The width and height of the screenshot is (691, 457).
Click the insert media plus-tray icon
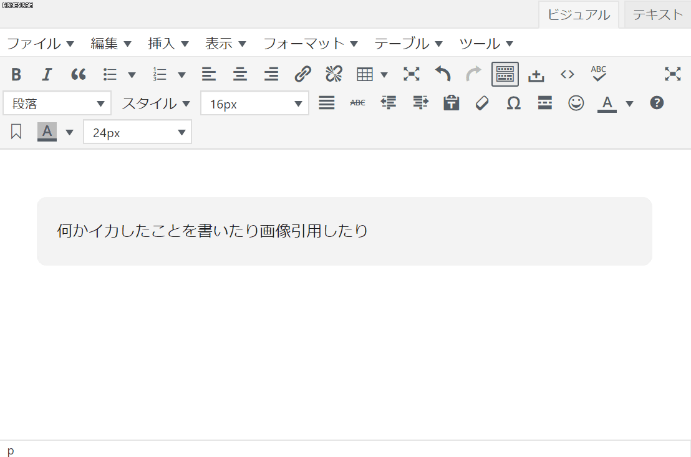536,75
